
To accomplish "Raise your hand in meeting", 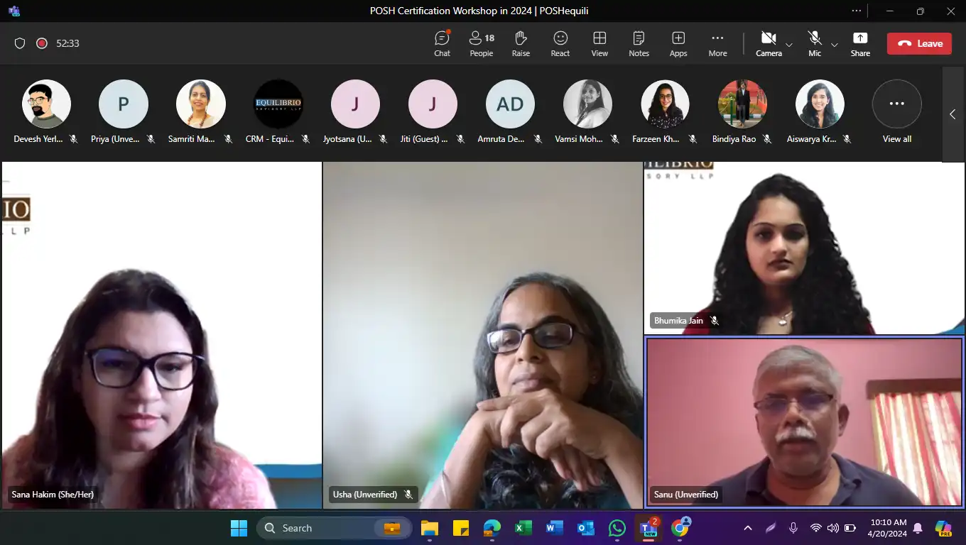I will click(x=521, y=43).
